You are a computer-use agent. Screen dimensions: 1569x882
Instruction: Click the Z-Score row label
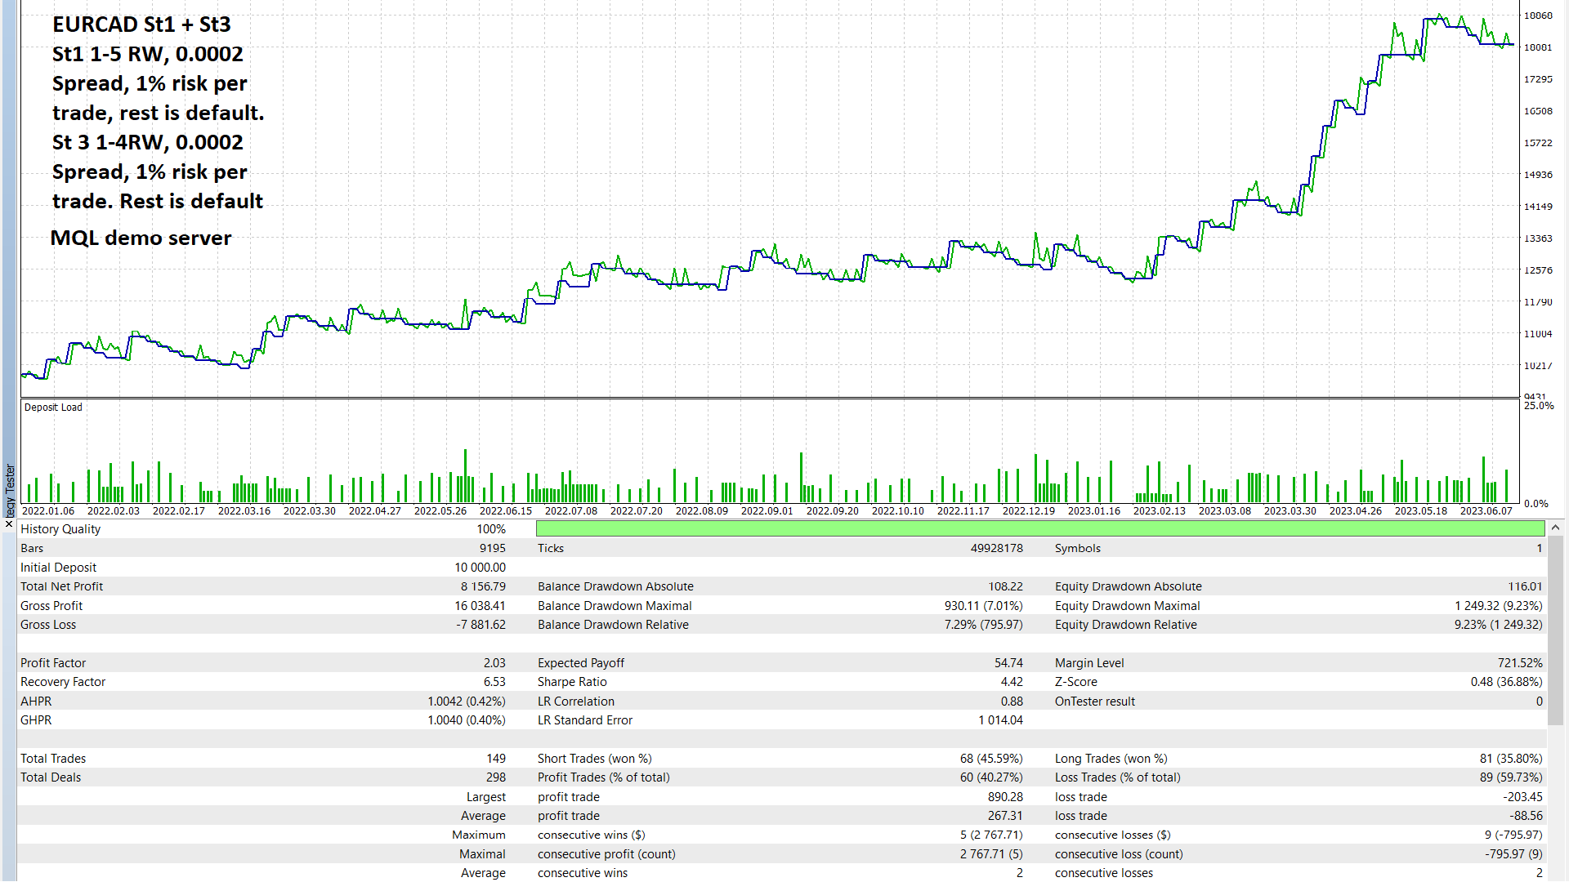click(x=1075, y=682)
